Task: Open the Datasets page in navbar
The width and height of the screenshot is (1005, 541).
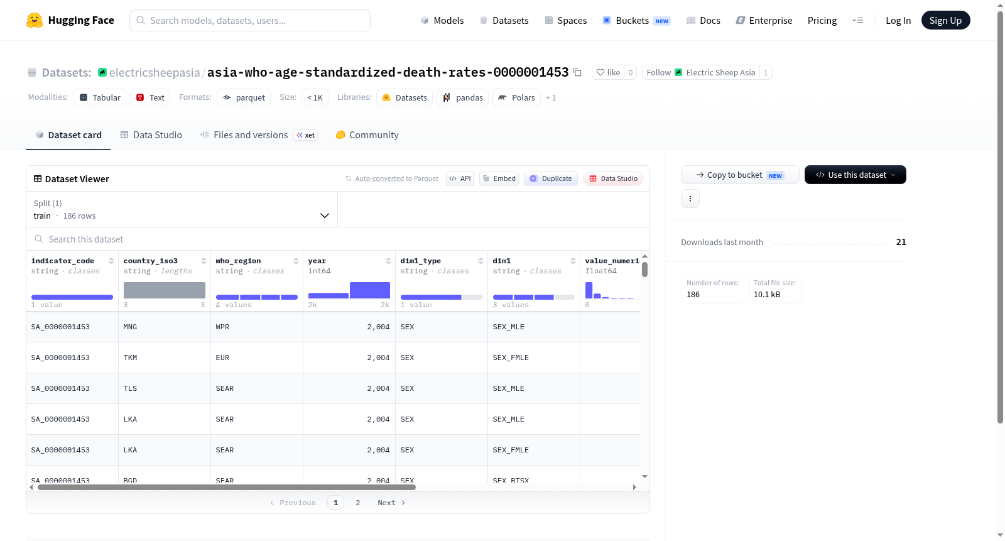Action: point(504,20)
